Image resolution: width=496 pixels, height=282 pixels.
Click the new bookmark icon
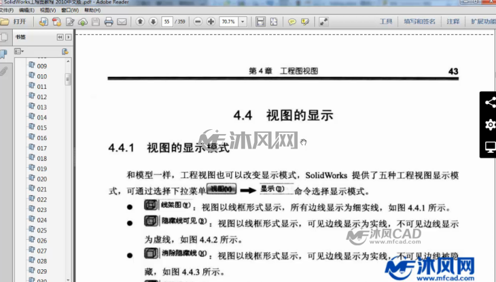65,51
